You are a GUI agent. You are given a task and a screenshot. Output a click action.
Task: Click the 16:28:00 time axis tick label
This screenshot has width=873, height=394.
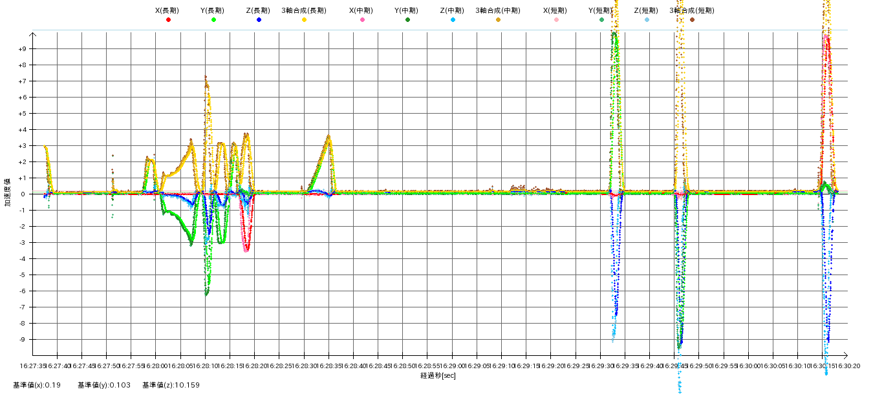click(156, 366)
